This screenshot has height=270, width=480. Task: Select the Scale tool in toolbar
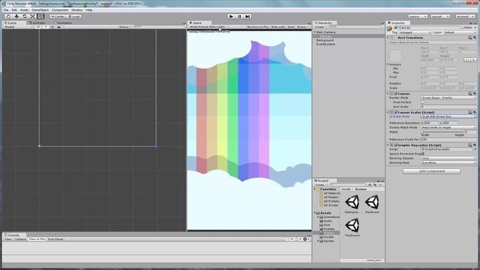point(32,16)
